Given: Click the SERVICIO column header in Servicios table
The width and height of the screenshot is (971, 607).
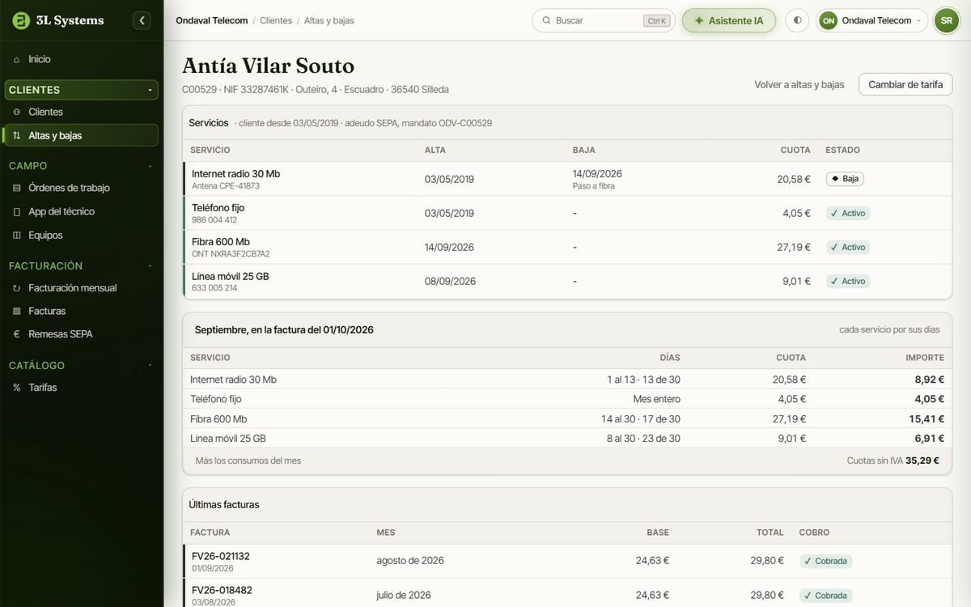Looking at the screenshot, I should point(210,151).
